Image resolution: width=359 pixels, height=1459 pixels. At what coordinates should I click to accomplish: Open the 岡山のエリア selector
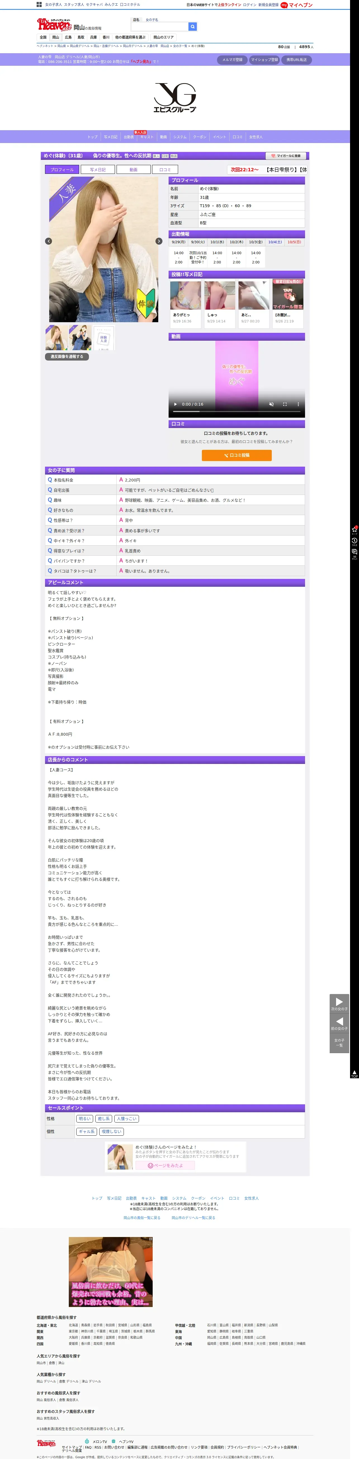point(164,38)
